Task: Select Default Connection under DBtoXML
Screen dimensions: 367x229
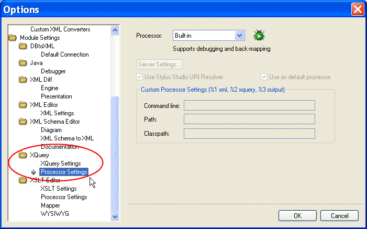Action: (64, 54)
